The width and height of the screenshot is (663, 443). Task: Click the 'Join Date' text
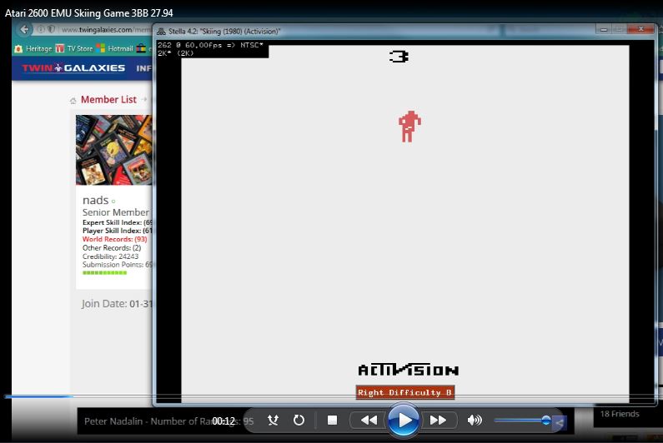[x=117, y=304]
